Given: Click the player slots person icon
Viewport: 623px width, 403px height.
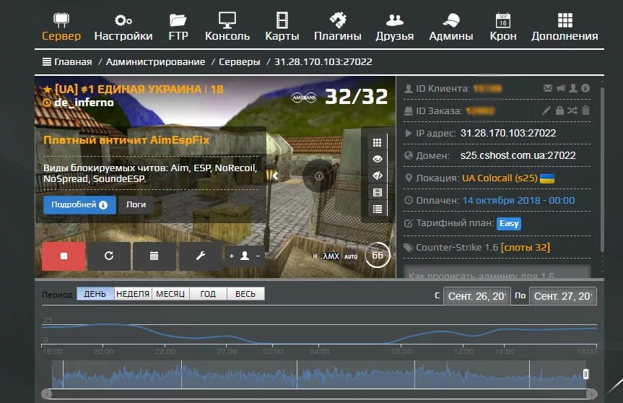Looking at the screenshot, I should point(245,256).
